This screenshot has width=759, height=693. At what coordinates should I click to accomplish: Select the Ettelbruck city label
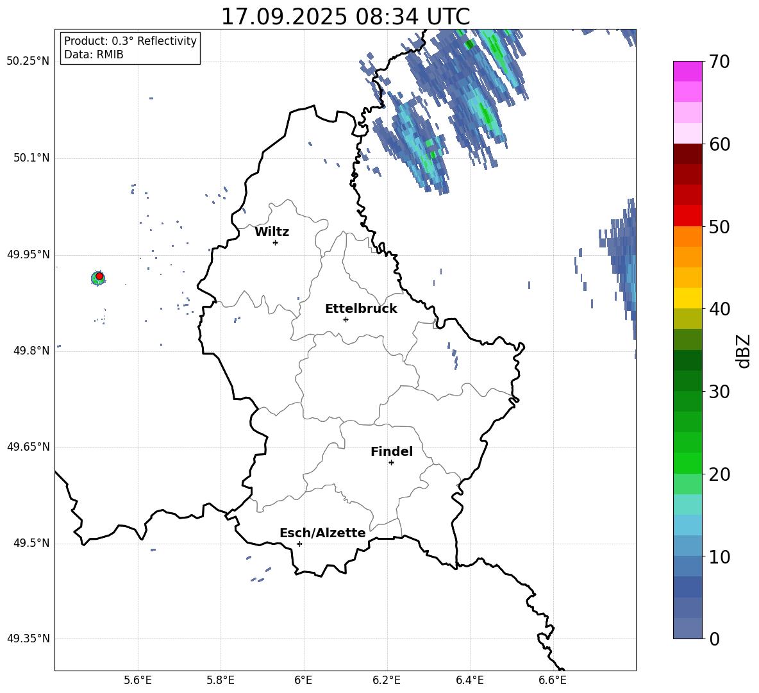pyautogui.click(x=361, y=309)
